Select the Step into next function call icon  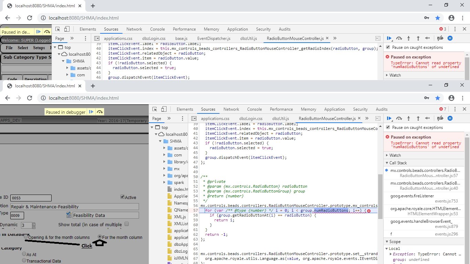coord(408,118)
